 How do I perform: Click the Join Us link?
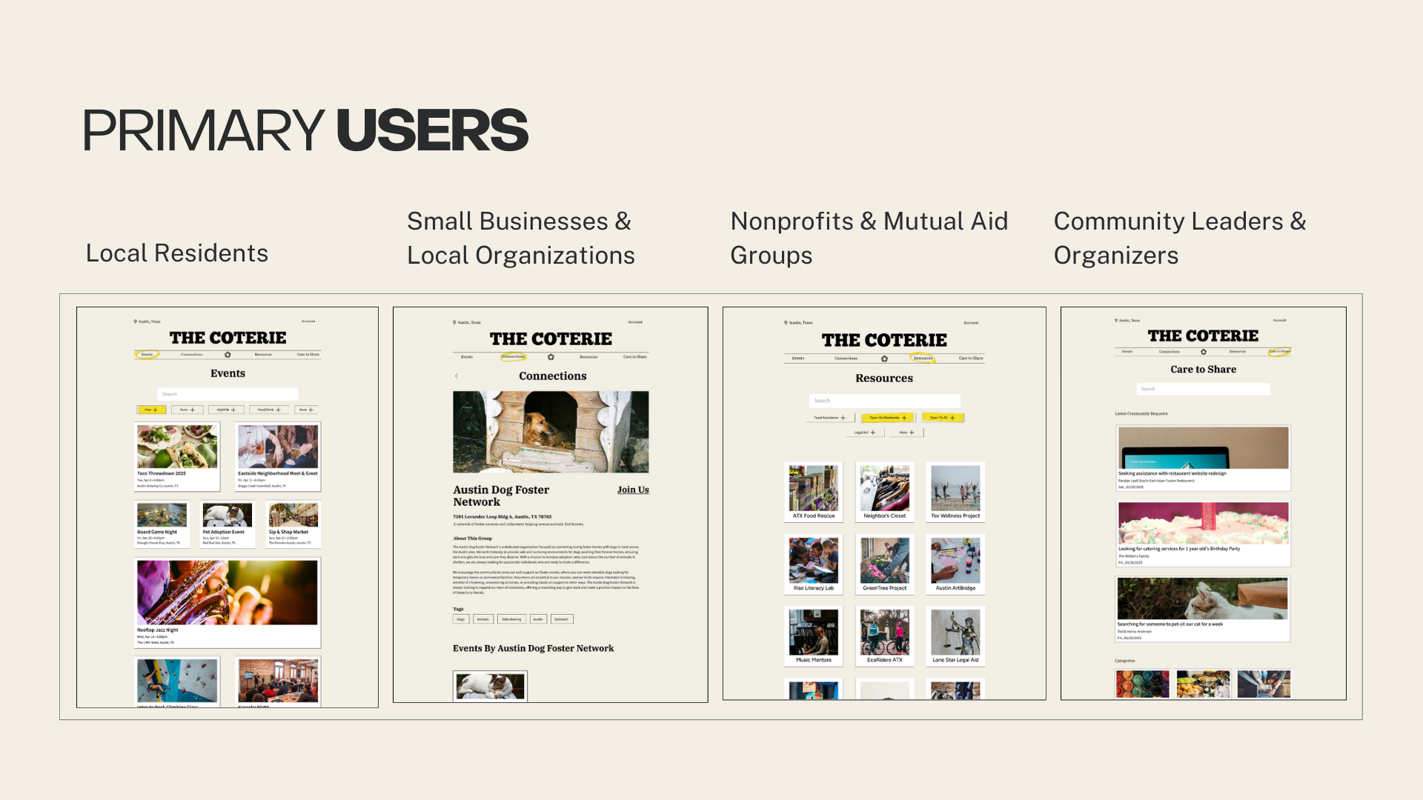(633, 490)
